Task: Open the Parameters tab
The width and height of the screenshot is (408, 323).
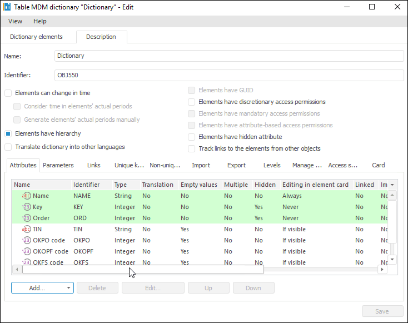Action: point(58,165)
